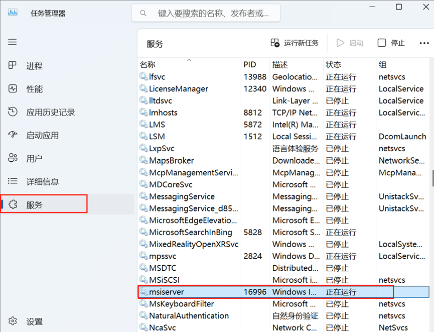The height and width of the screenshot is (332, 434).
Task: Click the NaturalAuthentication service icon
Action: click(x=143, y=315)
